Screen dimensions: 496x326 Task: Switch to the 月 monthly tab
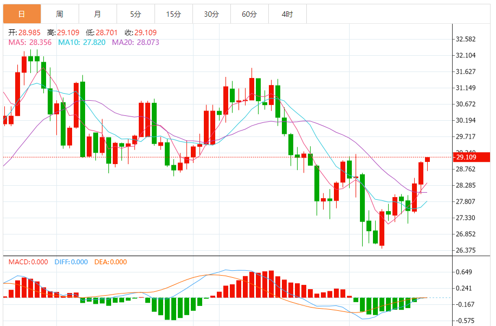(98, 14)
